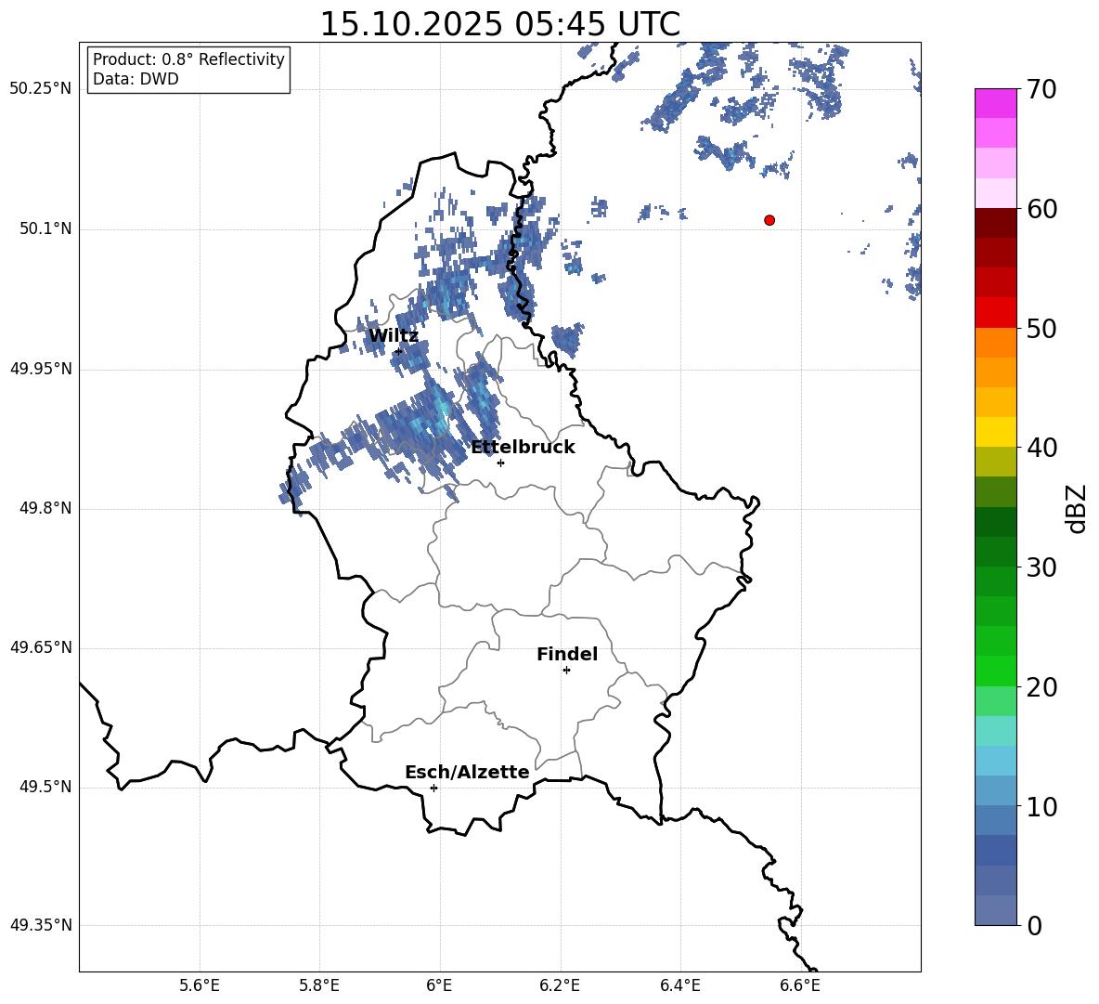Click the Wiltz city label

click(x=394, y=336)
